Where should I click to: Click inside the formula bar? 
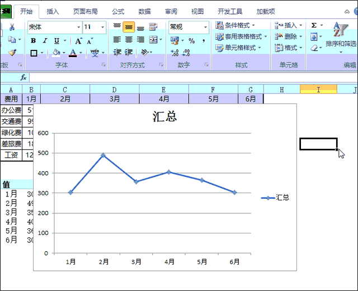point(193,77)
